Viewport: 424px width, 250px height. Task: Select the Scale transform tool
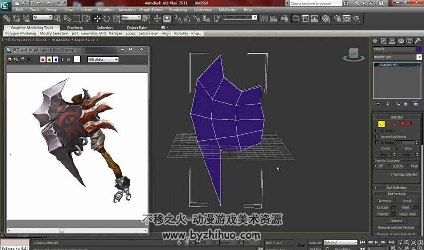pyautogui.click(x=116, y=18)
